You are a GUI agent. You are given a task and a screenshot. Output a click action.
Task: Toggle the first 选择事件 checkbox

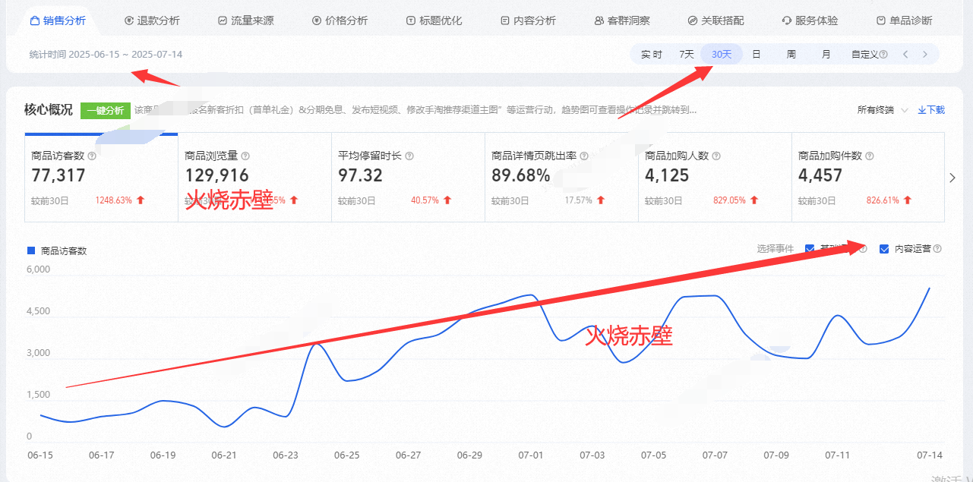[x=810, y=249]
